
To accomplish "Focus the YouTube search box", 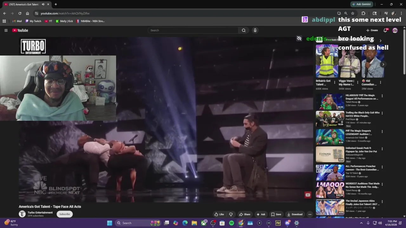I will (x=193, y=30).
